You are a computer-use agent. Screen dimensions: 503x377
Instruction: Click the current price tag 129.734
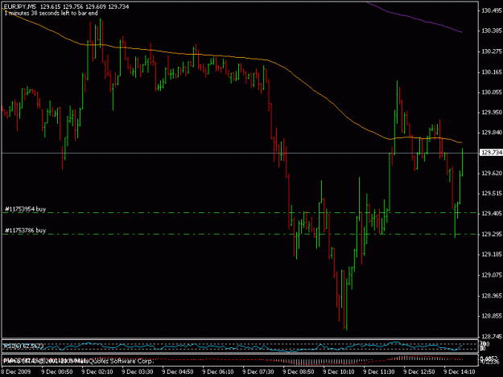pyautogui.click(x=491, y=153)
